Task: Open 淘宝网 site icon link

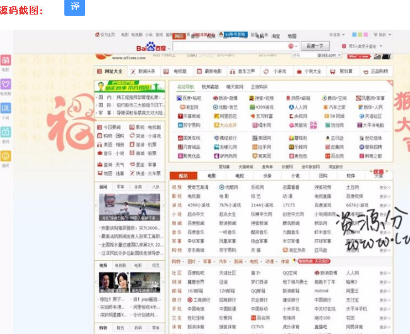Action: point(189,107)
